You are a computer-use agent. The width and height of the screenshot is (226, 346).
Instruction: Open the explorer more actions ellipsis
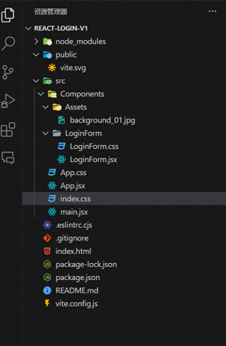(x=212, y=11)
